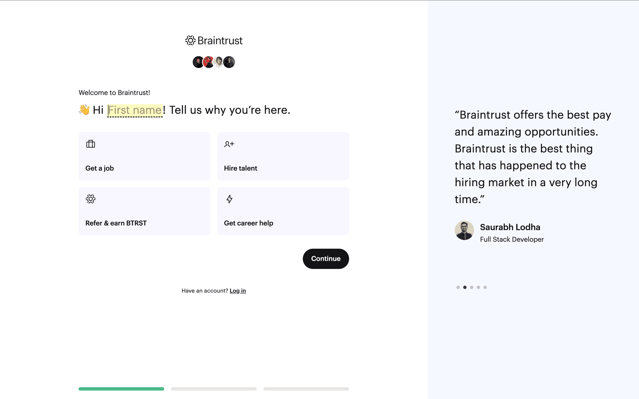Click the Braintrust sun logo icon
Screen dimensions: 639x399
coord(190,41)
